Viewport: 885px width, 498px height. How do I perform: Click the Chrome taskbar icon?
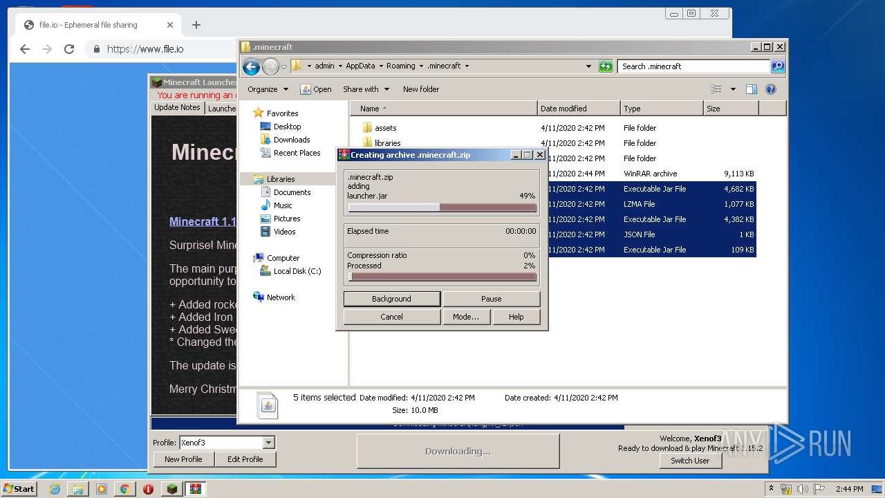[x=124, y=489]
